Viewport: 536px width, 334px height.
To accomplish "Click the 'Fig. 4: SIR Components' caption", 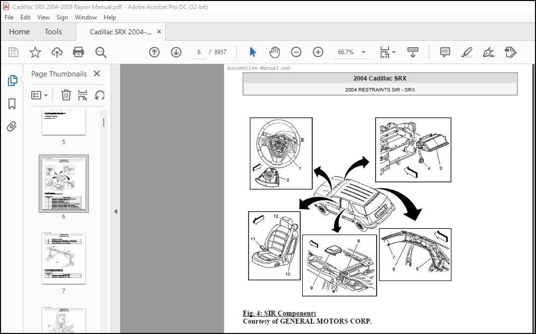I will (279, 313).
